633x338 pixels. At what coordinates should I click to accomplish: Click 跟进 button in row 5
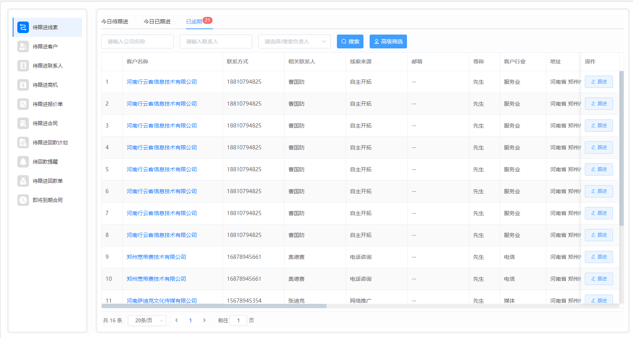(599, 169)
